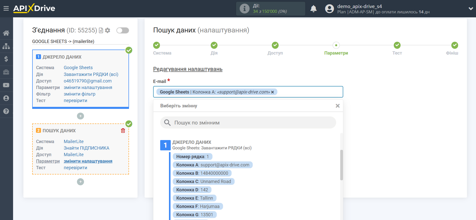Open the home sidebar icon

tap(6, 33)
